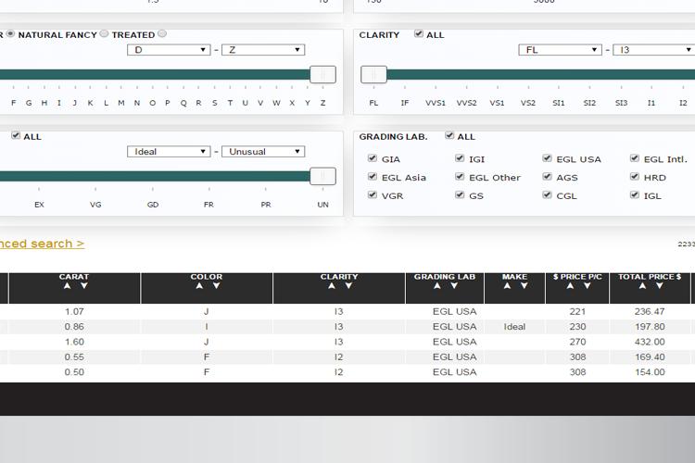Image resolution: width=695 pixels, height=463 pixels.
Task: Click the make slider right handle
Action: 322,176
